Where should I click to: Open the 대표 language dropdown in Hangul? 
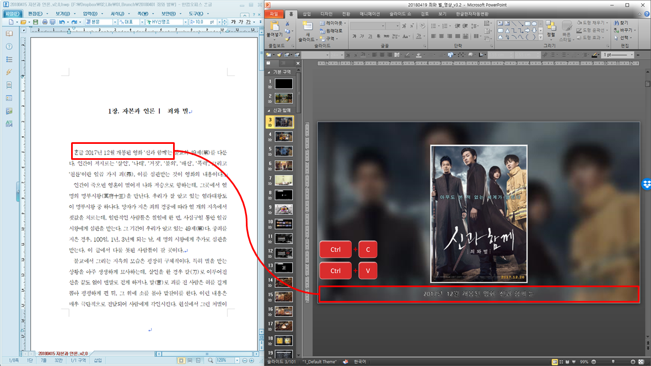(x=142, y=22)
